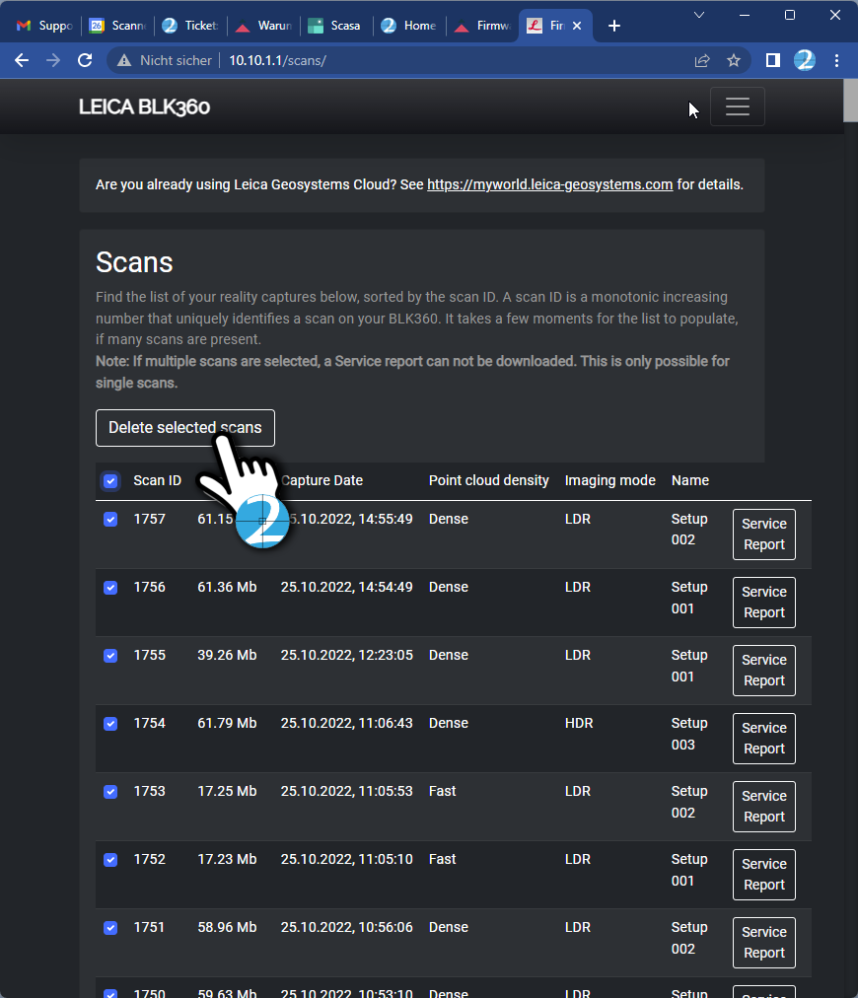
Task: Open the LEICA BLK360 home link
Action: click(145, 107)
